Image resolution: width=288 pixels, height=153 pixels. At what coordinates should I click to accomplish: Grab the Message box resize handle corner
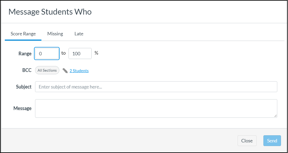coord(275,116)
